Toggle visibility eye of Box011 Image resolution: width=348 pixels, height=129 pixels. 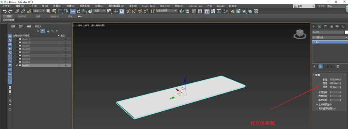point(17,39)
